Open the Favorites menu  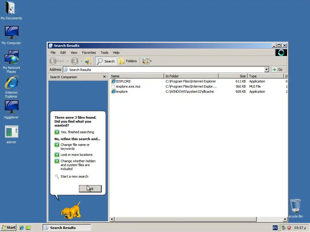click(89, 53)
